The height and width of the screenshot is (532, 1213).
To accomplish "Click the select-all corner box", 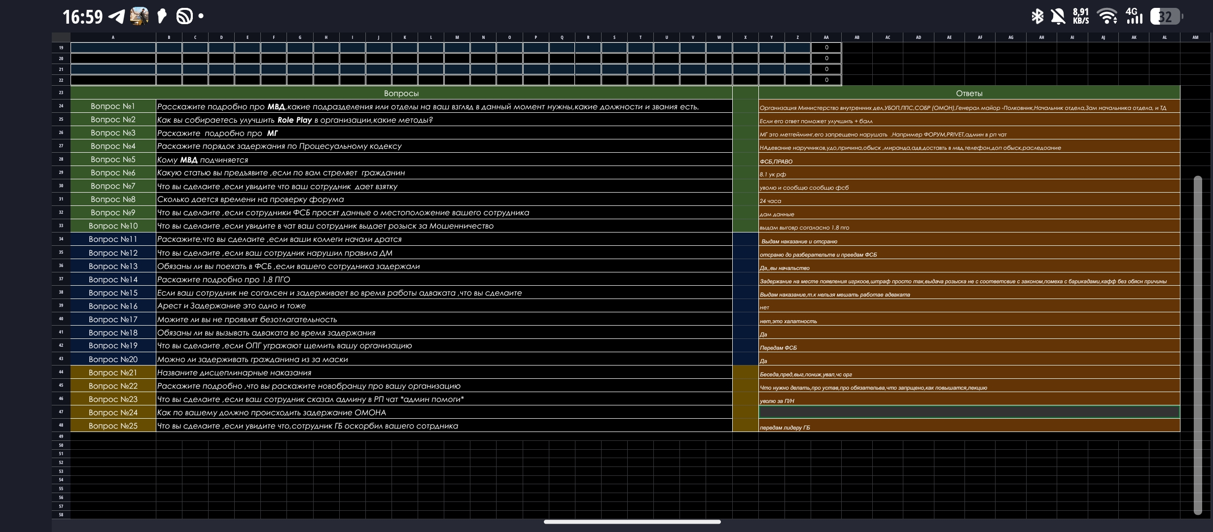I will click(x=61, y=37).
